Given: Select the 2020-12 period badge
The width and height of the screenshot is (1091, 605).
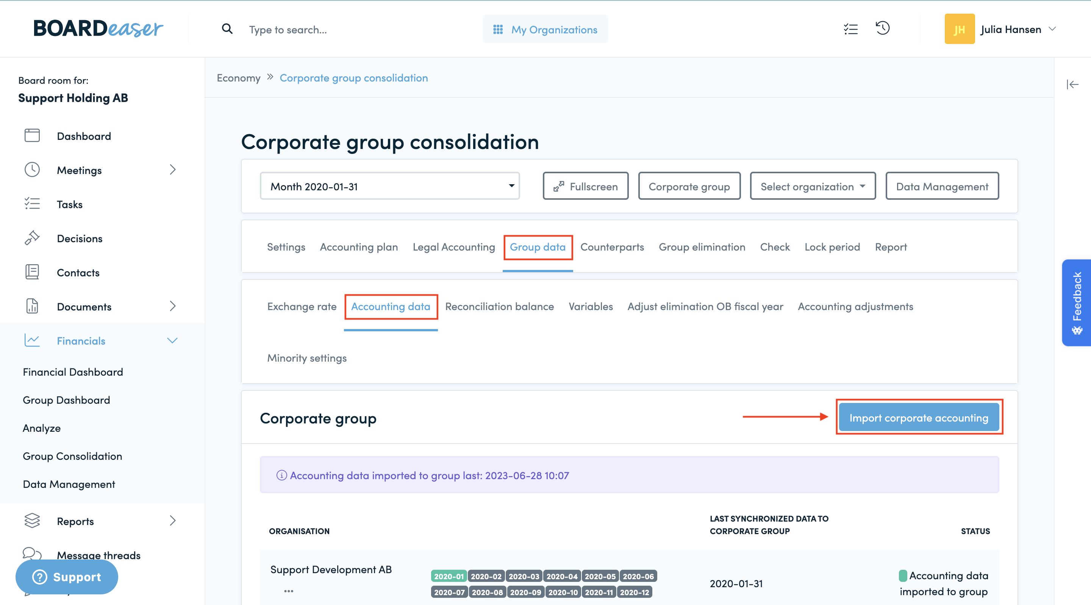Looking at the screenshot, I should [x=635, y=592].
